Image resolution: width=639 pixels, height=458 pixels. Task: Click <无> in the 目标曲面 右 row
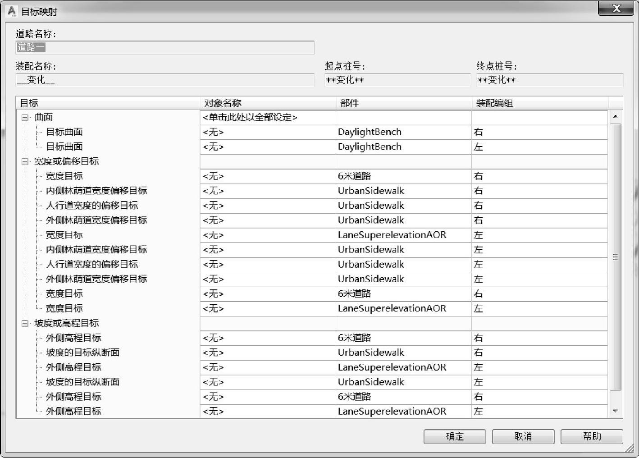point(213,132)
